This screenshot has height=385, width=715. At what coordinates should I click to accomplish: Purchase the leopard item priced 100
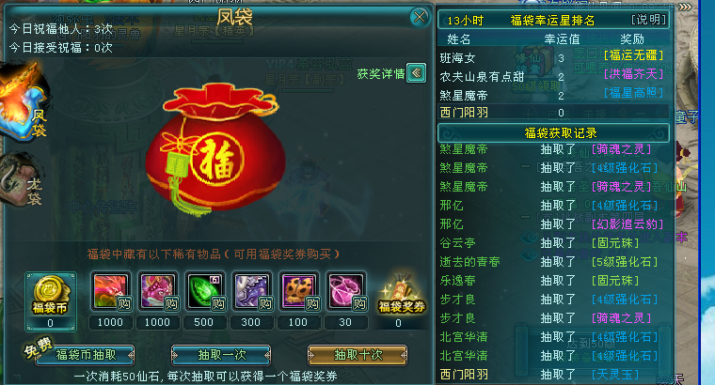(299, 292)
